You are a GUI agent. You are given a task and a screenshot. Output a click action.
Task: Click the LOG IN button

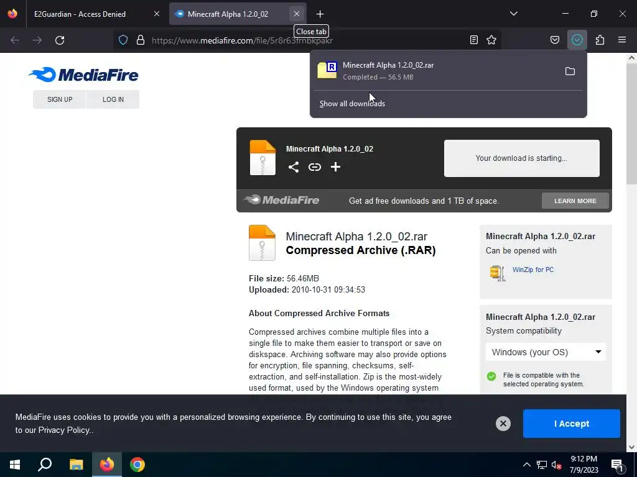tap(113, 99)
